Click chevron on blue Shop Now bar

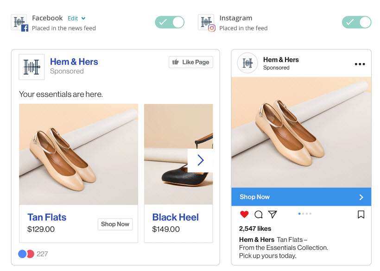click(x=361, y=197)
